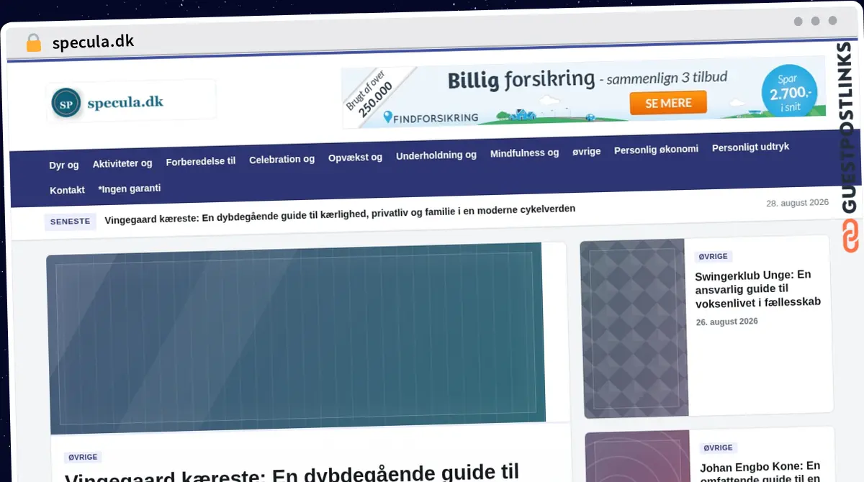Viewport: 864px width, 482px height.
Task: Open Personlig økonomi category
Action: point(656,150)
